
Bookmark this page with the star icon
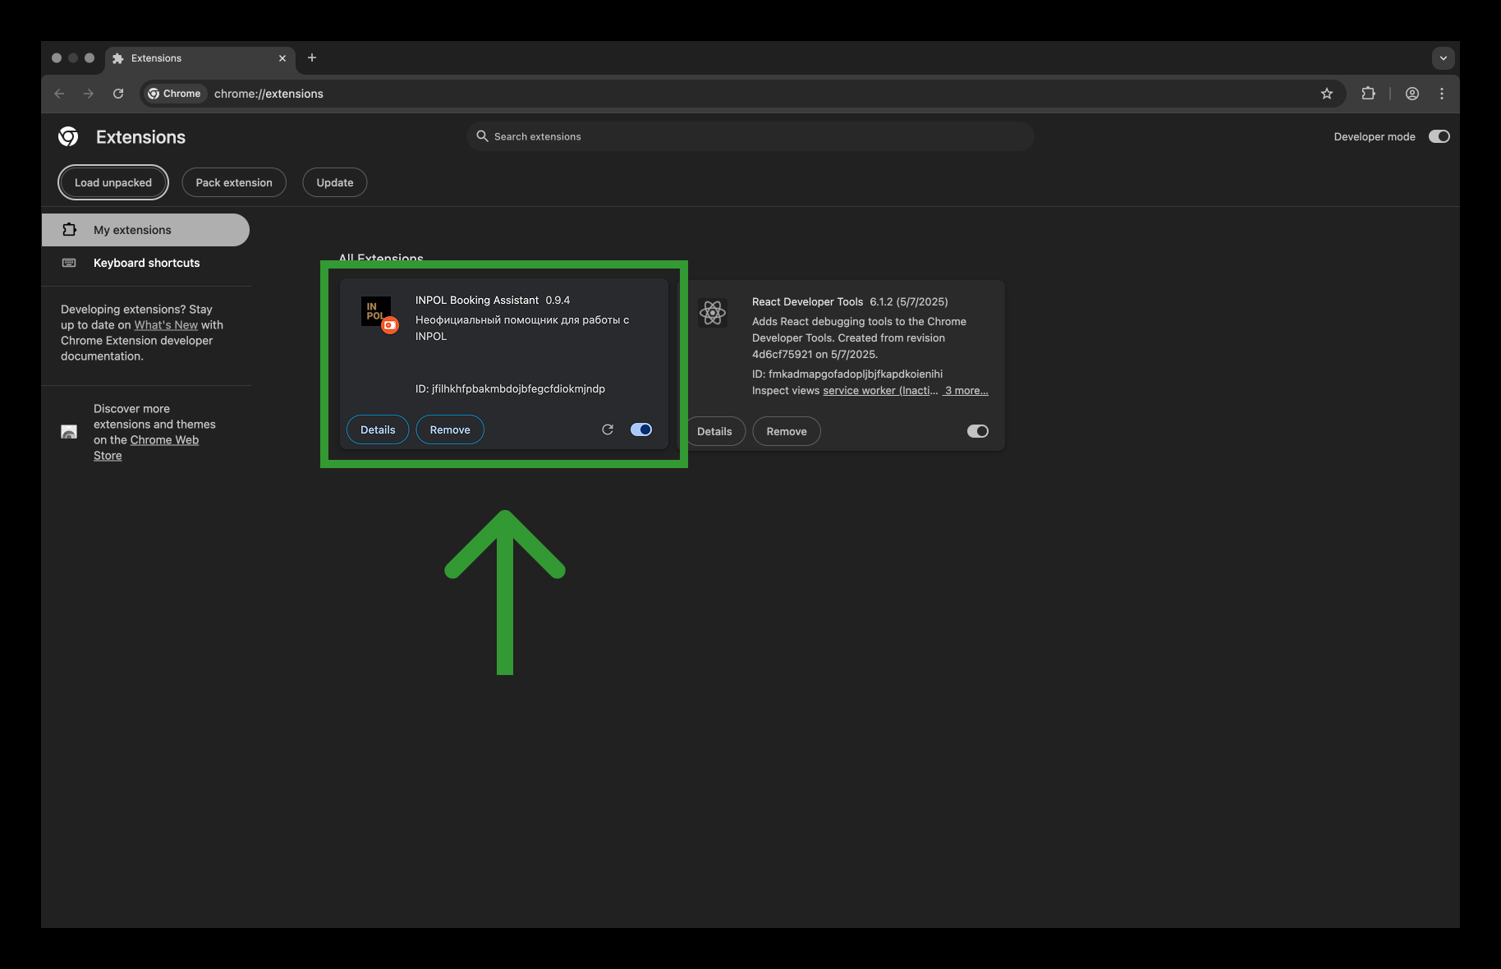(1327, 94)
